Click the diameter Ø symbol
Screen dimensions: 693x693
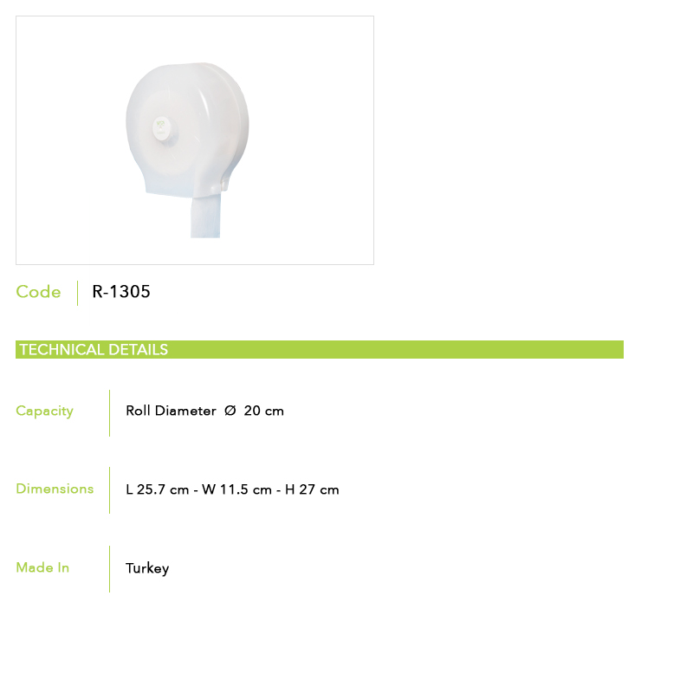coord(230,411)
